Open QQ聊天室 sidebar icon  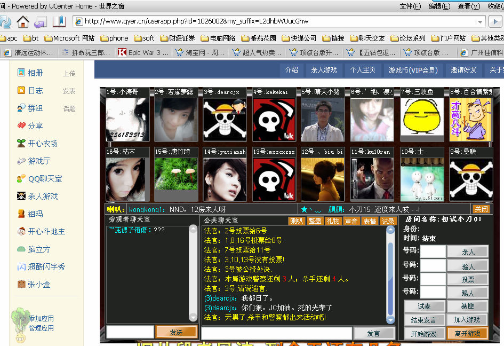point(21,178)
